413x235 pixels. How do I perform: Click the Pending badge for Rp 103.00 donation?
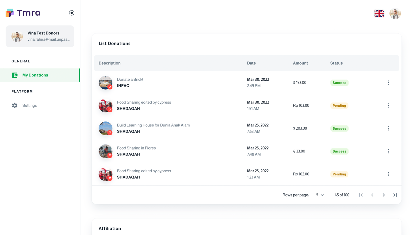click(x=339, y=106)
